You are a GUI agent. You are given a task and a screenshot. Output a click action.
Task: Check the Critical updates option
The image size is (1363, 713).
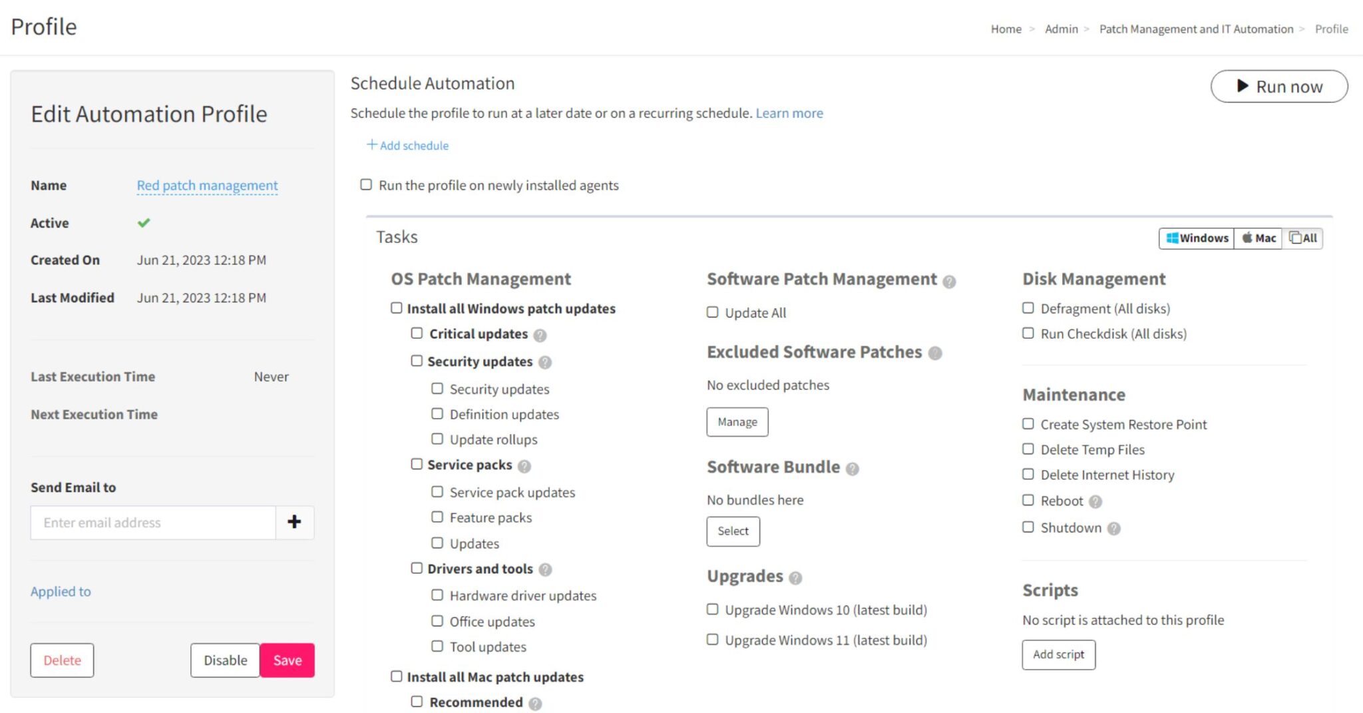pyautogui.click(x=417, y=333)
